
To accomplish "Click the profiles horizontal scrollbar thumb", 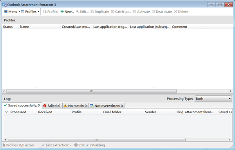I will point(91,91).
